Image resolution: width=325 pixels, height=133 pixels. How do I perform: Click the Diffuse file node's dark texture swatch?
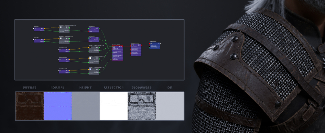tap(90, 47)
